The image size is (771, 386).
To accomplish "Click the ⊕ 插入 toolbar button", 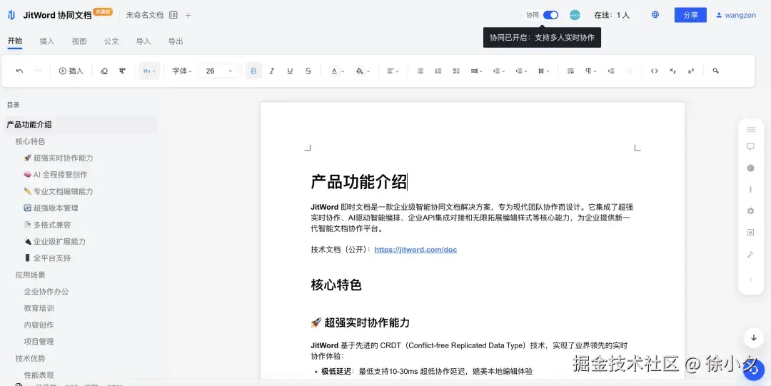I will 71,71.
